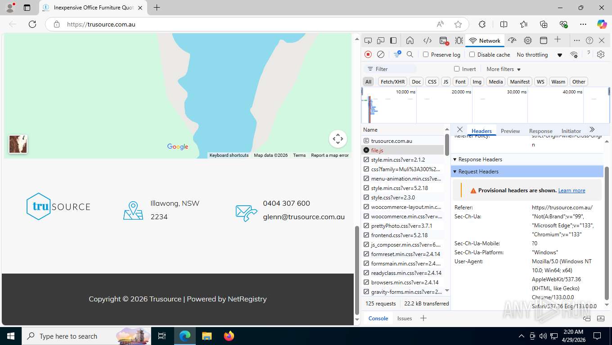Open Firefox from the taskbar
This screenshot has height=345, width=612.
tap(229, 336)
